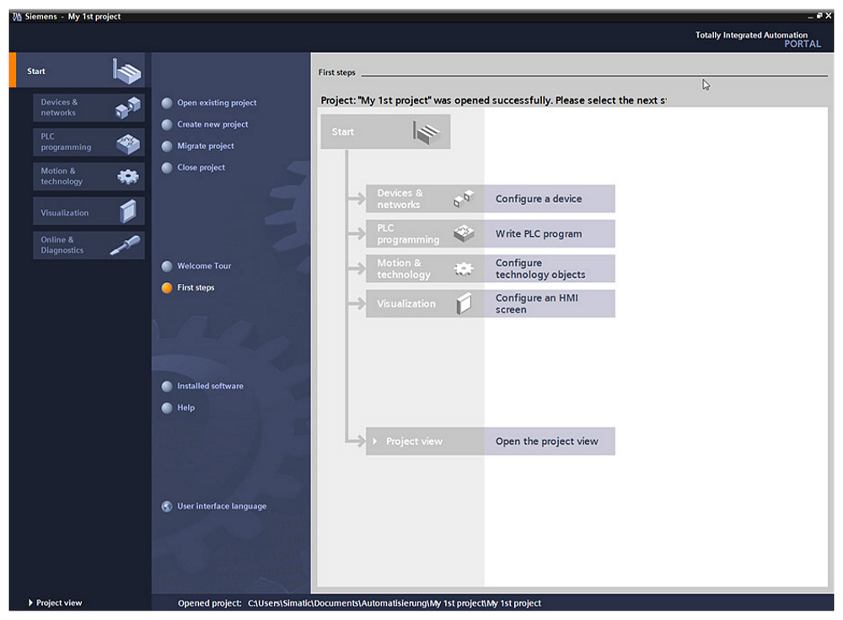Viewport: 843px width, 620px height.
Task: Click the globe icon beside User interface language
Action: point(167,506)
